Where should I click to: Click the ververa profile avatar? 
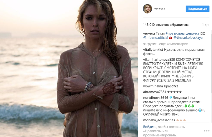[148, 9]
